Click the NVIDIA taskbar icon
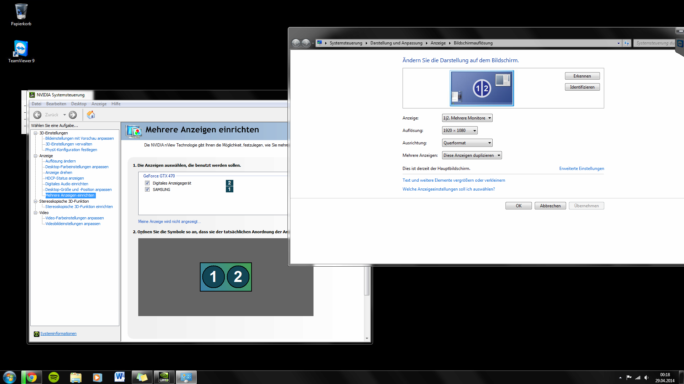The width and height of the screenshot is (684, 384). 164,377
